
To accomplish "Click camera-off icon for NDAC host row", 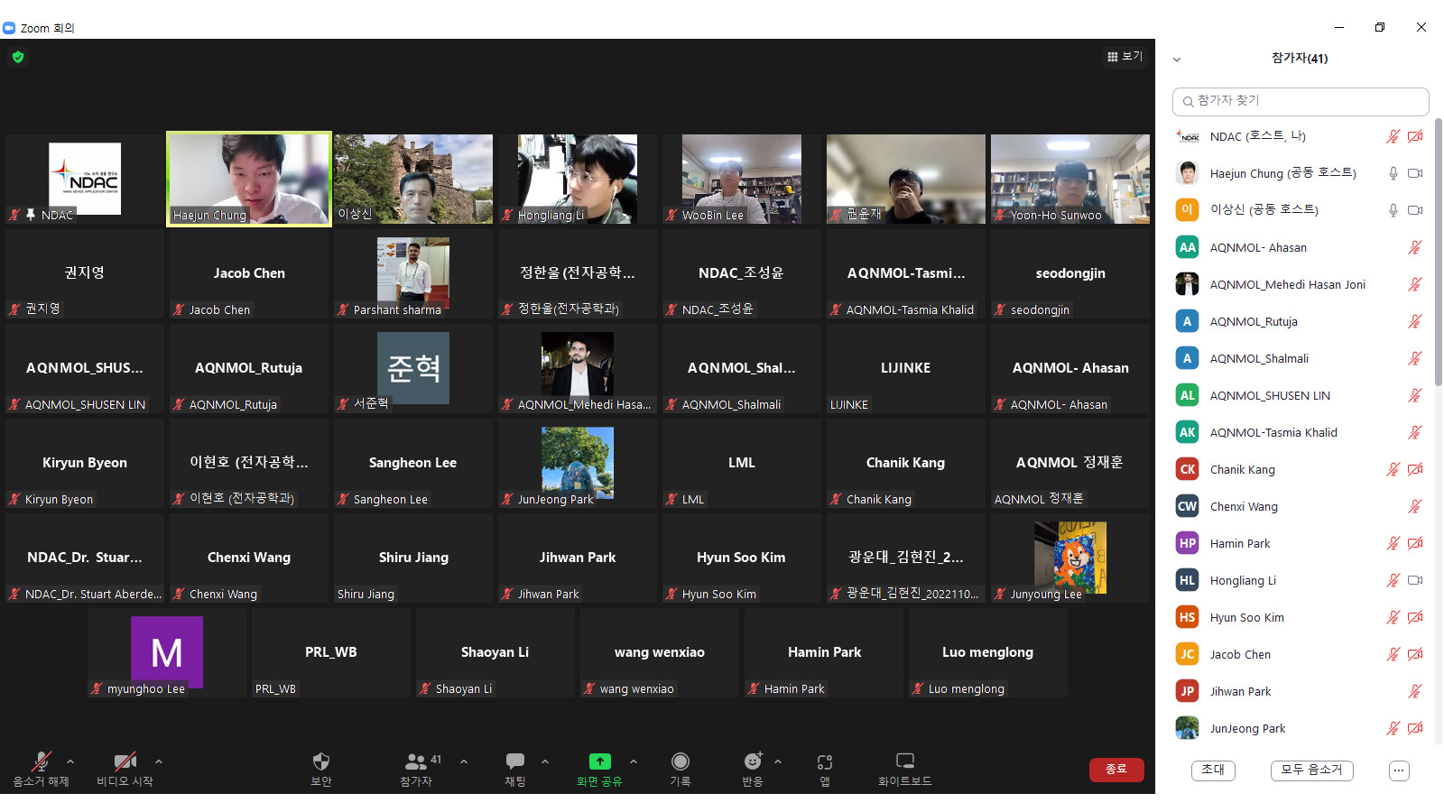I will (x=1415, y=136).
